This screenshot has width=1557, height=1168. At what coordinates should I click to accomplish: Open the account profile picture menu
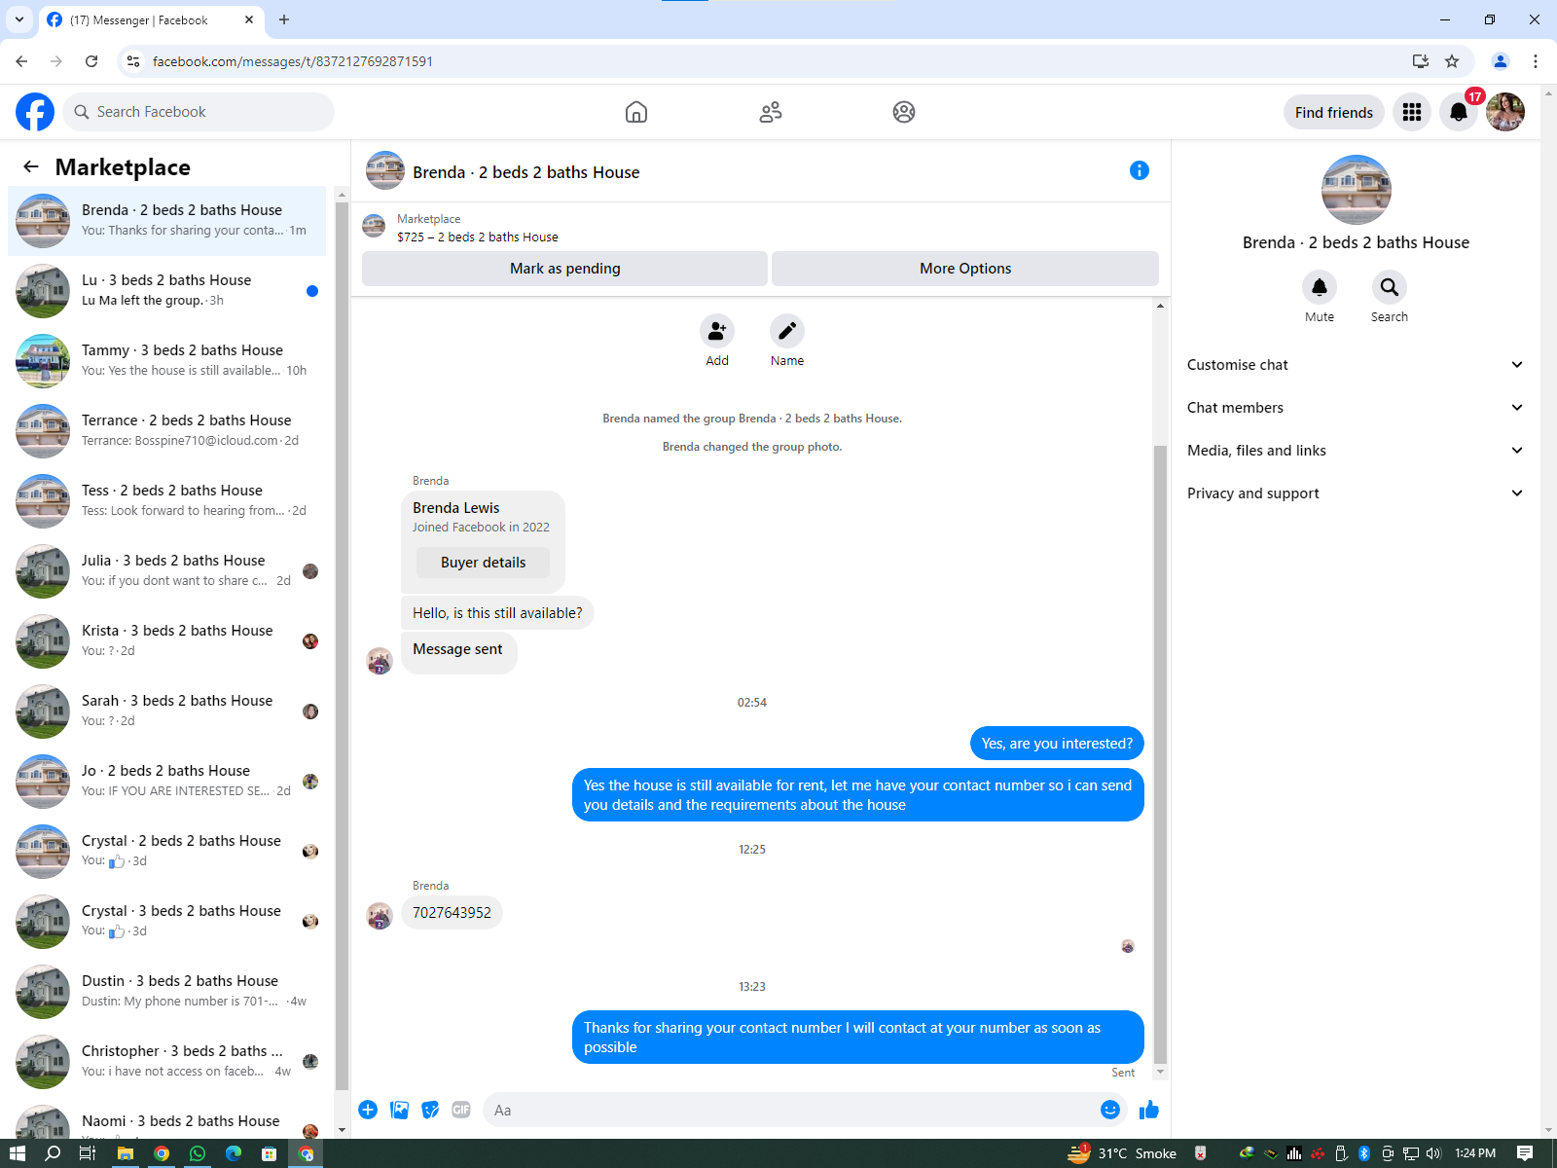pos(1505,112)
